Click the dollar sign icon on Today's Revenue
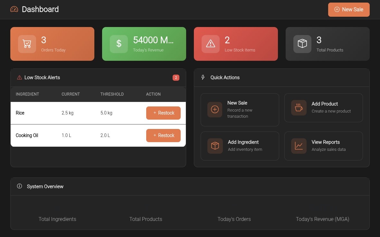The image size is (380, 237). click(119, 44)
